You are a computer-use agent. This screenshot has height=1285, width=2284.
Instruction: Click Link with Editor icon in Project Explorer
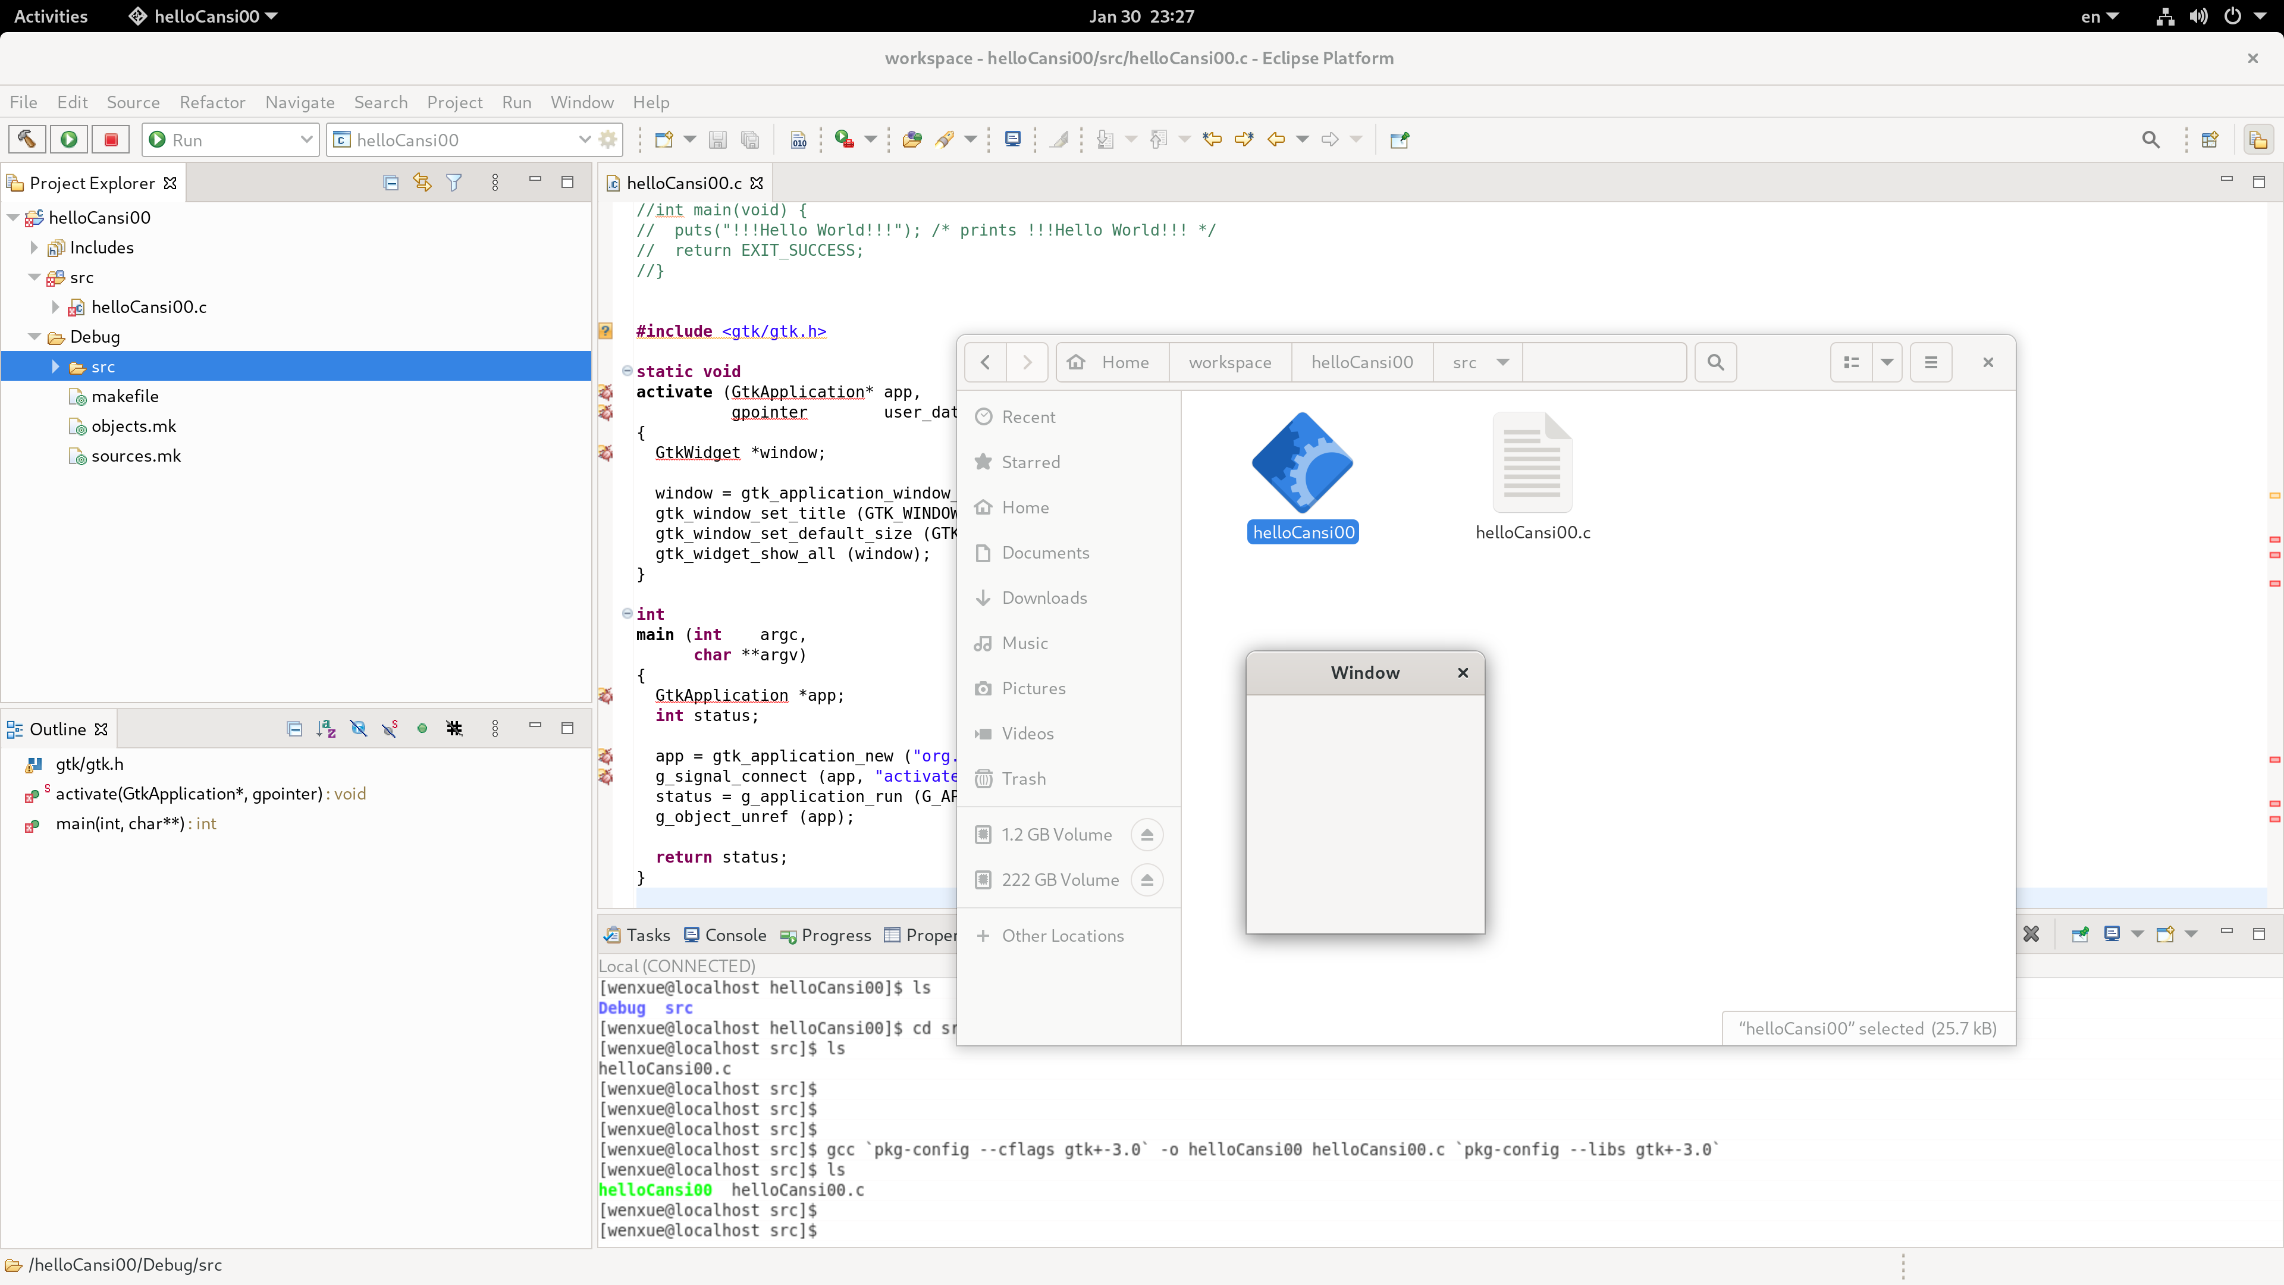click(422, 183)
